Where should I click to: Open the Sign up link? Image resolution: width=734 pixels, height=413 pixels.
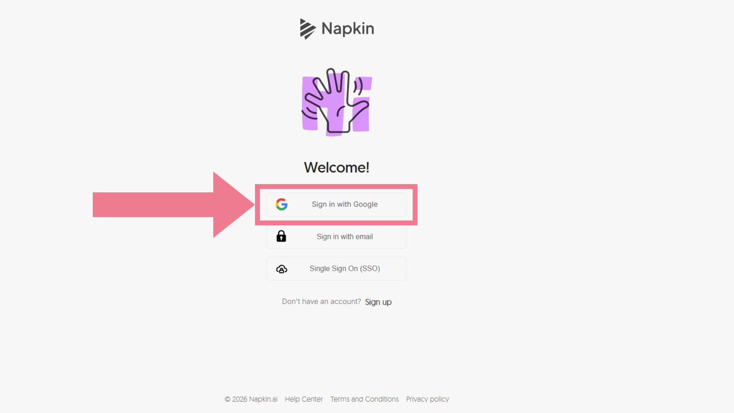pyautogui.click(x=378, y=302)
